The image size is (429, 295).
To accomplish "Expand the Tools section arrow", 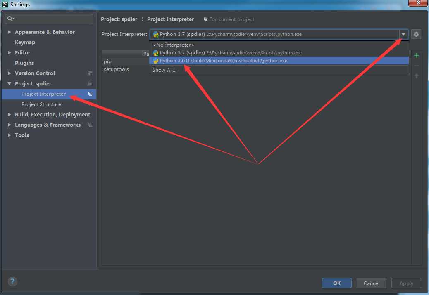I will 10,135.
